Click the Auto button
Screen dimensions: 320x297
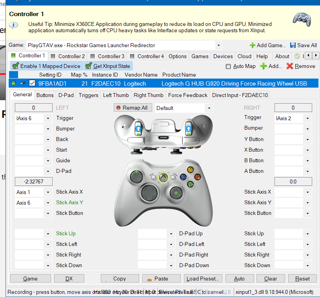click(240, 279)
